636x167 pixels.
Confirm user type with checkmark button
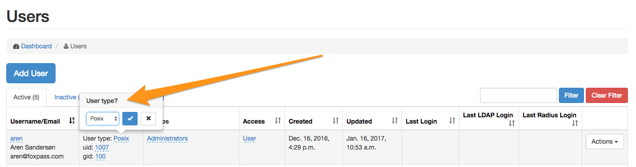[x=130, y=118]
